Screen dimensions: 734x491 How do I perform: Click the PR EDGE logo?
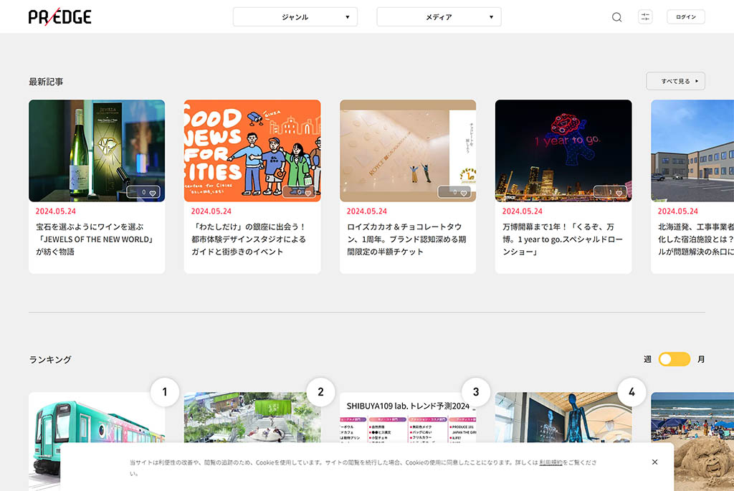60,17
